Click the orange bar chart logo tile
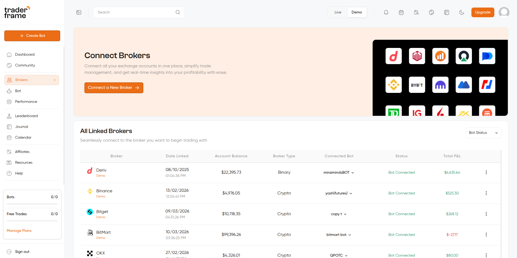Screen dimensions: 517x258 (x=440, y=56)
